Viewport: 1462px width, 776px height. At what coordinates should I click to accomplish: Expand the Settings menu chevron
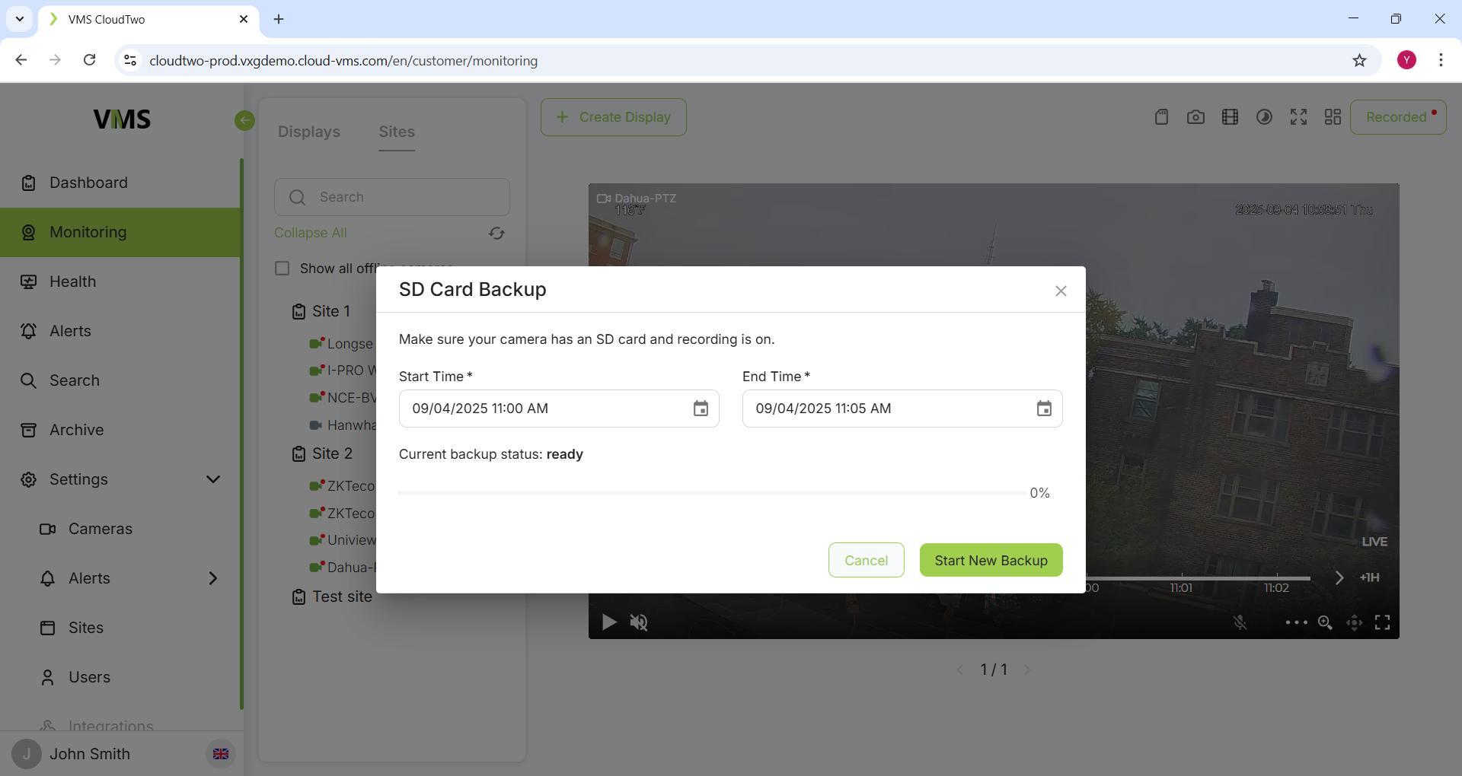[213, 479]
